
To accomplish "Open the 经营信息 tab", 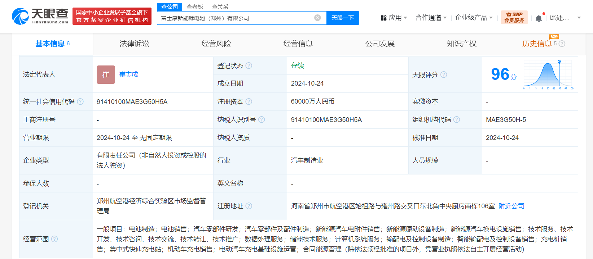I will tap(298, 44).
